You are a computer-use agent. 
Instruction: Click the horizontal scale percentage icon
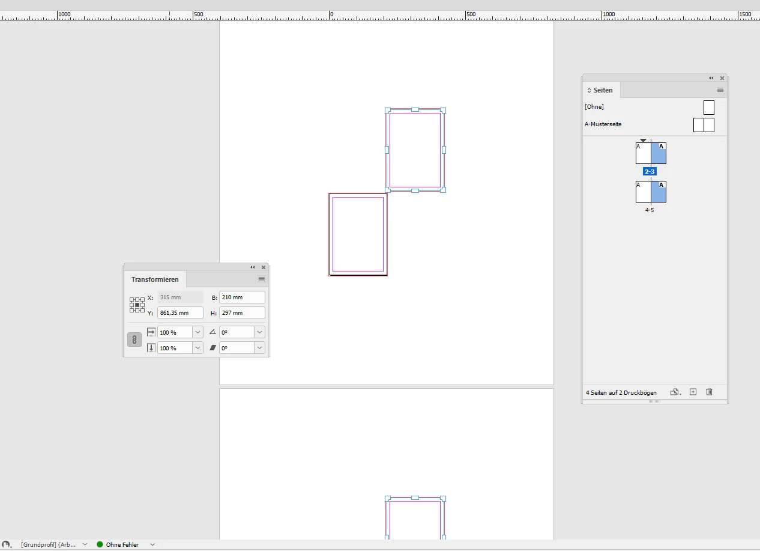[x=151, y=332]
